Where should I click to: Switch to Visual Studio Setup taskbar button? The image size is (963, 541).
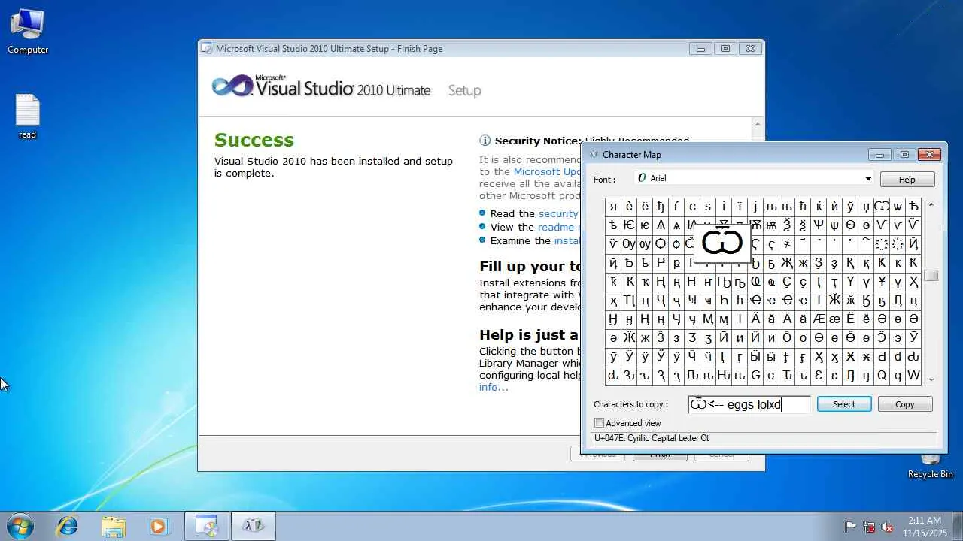pyautogui.click(x=207, y=526)
